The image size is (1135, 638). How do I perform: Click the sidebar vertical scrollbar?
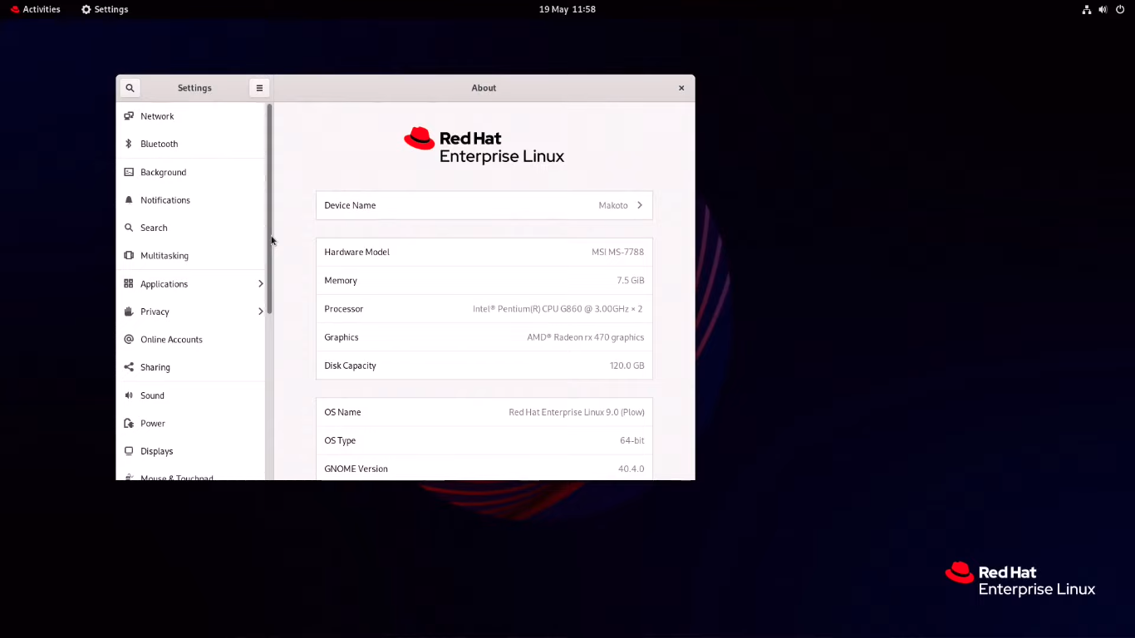coord(269,209)
